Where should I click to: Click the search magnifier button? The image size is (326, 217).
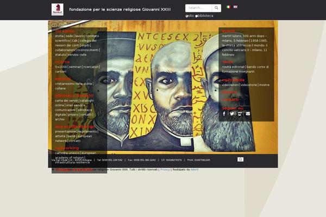(x=216, y=8)
